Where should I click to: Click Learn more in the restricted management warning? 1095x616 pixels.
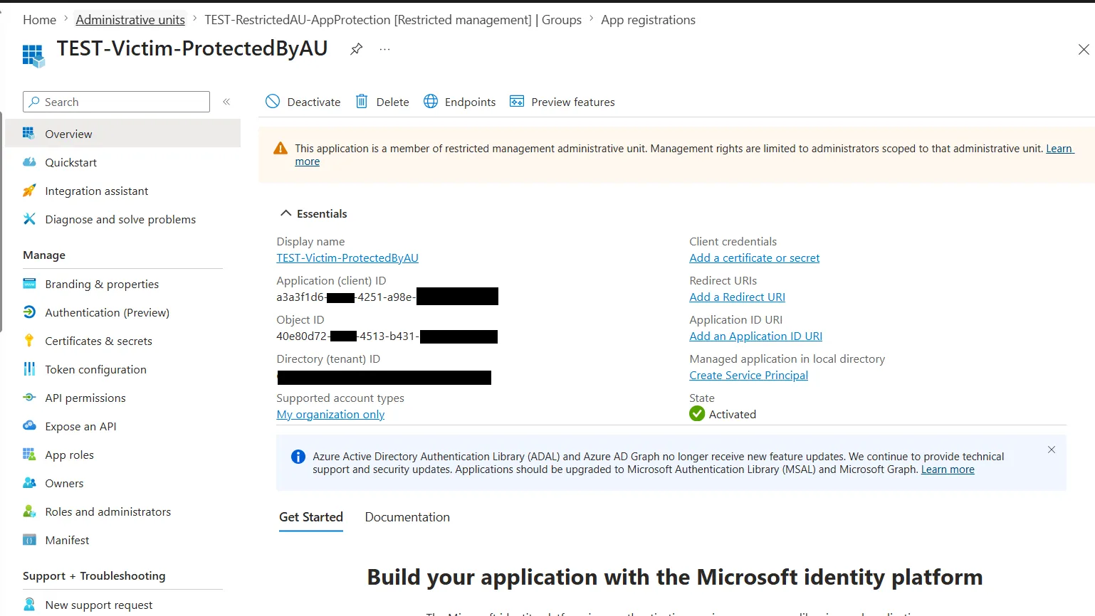tap(1059, 148)
